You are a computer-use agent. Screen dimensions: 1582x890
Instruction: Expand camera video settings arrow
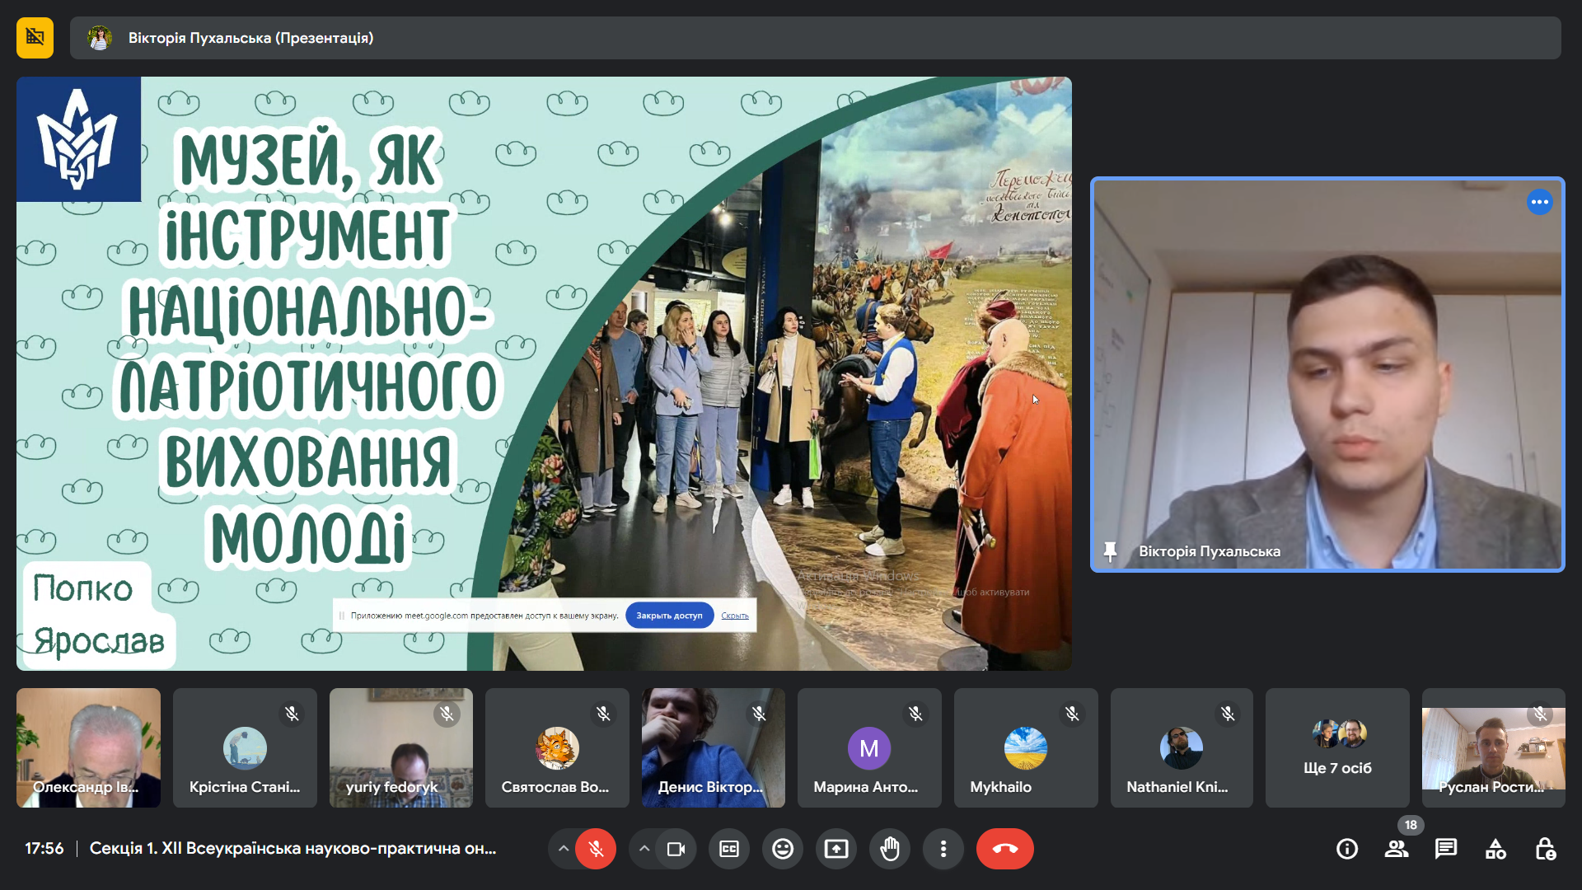(644, 849)
